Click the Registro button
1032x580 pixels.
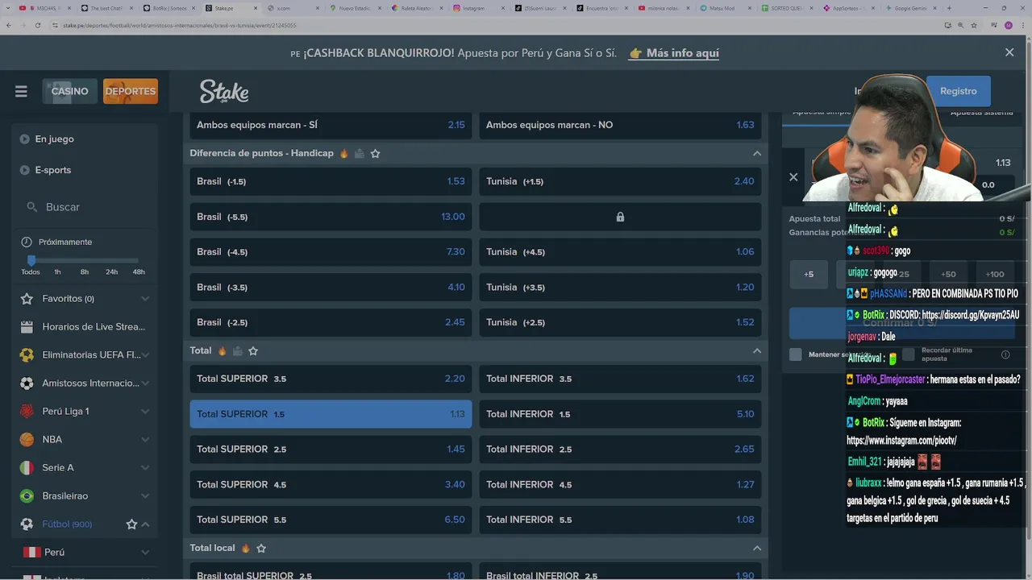[959, 91]
